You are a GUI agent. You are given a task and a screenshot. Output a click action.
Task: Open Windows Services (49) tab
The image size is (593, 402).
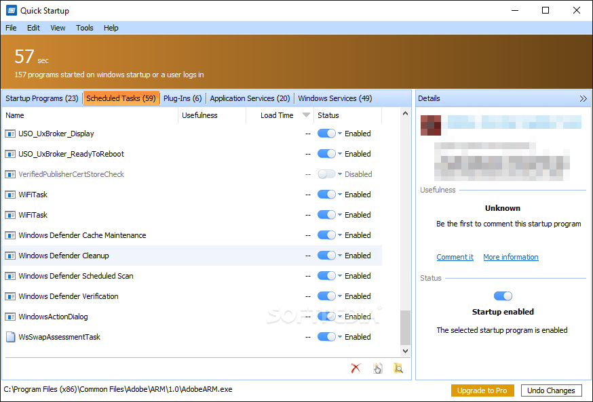pyautogui.click(x=335, y=98)
